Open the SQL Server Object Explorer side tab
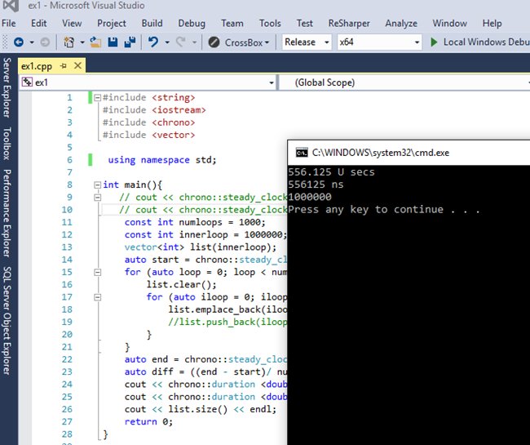Image resolution: width=530 pixels, height=445 pixels. [x=7, y=320]
